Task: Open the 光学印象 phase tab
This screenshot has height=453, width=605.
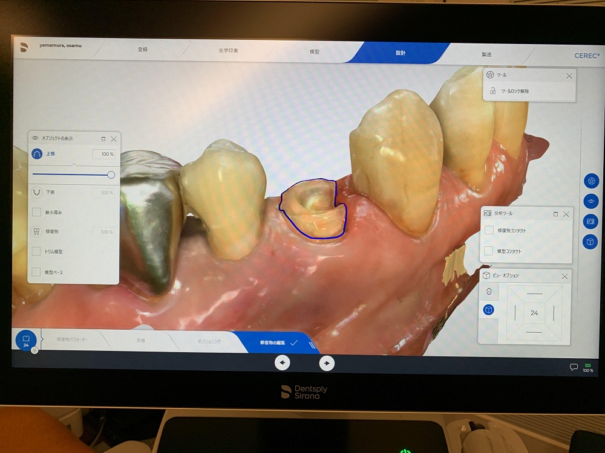Action: click(x=229, y=51)
